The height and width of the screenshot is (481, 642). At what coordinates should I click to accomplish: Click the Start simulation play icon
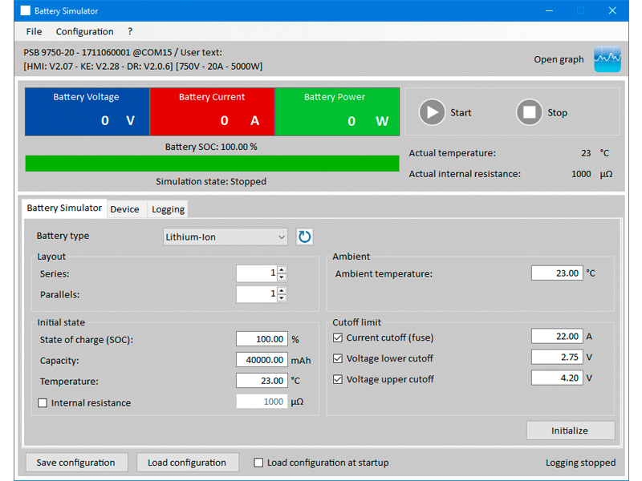(432, 112)
